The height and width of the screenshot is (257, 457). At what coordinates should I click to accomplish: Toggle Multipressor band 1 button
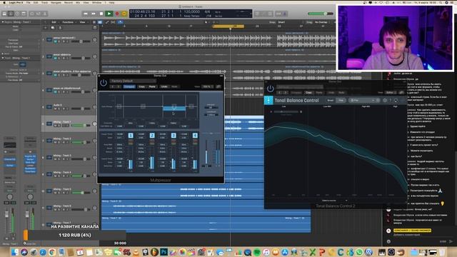point(131,136)
